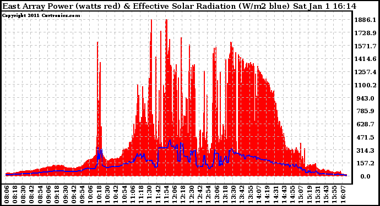Click the 157.2 y-axis label
380x206 pixels.
365,164
